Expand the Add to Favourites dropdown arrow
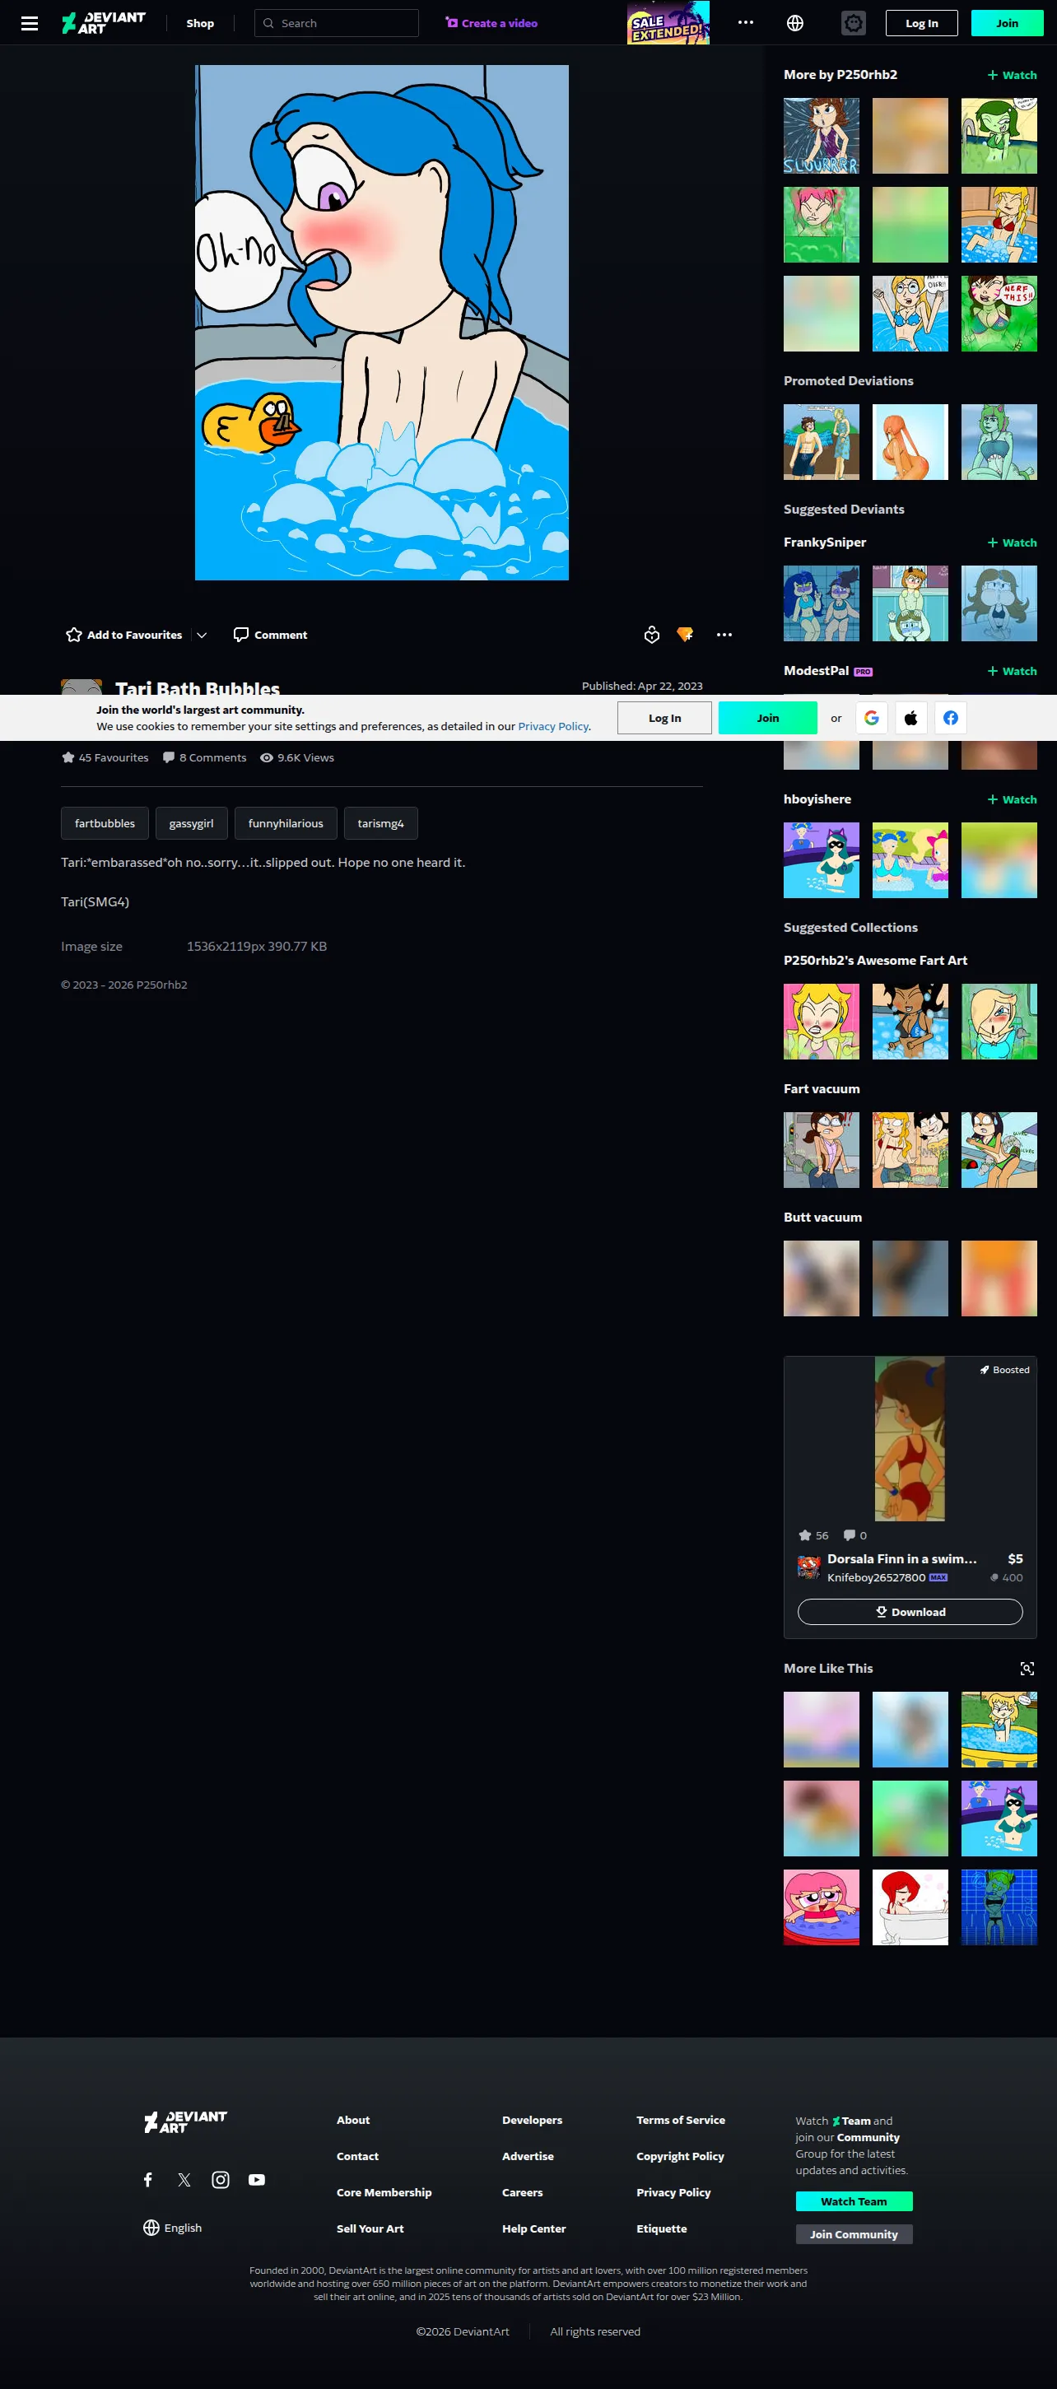The height and width of the screenshot is (2389, 1057). [203, 635]
